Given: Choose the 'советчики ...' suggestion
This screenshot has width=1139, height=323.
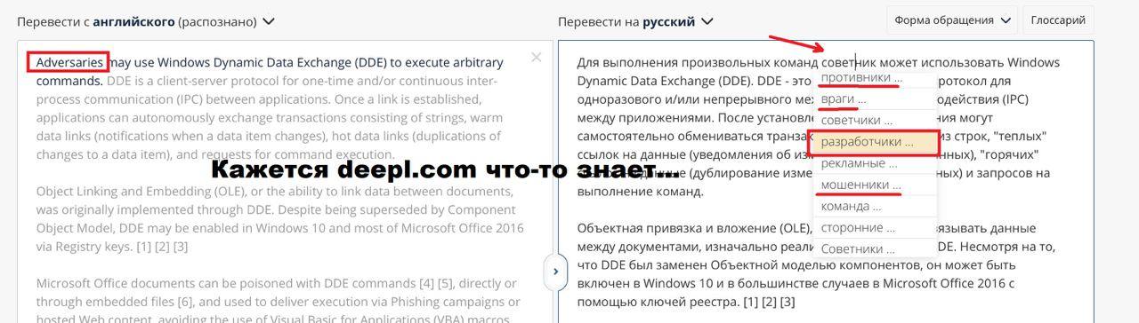Looking at the screenshot, I should tap(858, 120).
